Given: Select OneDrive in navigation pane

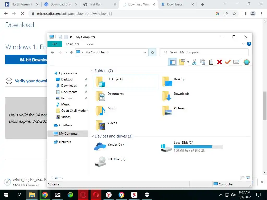Looking at the screenshot, I should [x=65, y=125].
